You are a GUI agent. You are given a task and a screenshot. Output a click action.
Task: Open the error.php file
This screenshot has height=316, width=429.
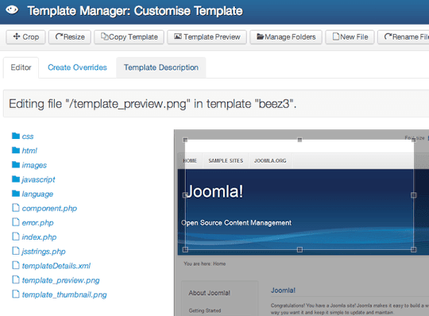[38, 223]
